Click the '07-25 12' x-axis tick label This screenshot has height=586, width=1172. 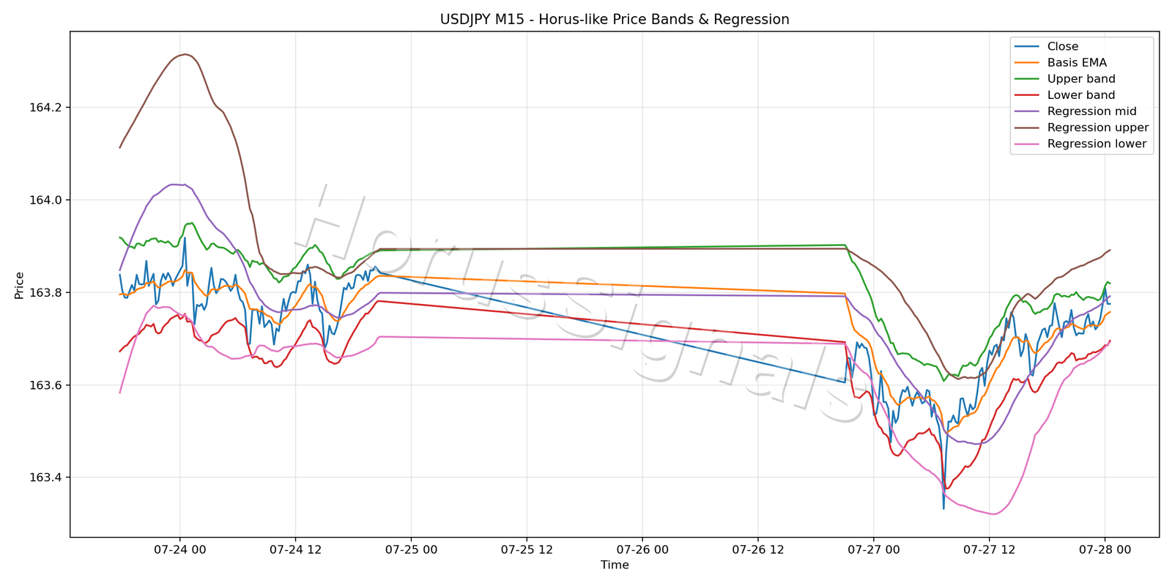[x=527, y=549]
